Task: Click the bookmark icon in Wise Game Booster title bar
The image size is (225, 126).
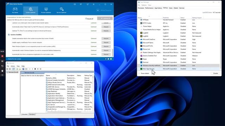Action: [x=81, y=4]
